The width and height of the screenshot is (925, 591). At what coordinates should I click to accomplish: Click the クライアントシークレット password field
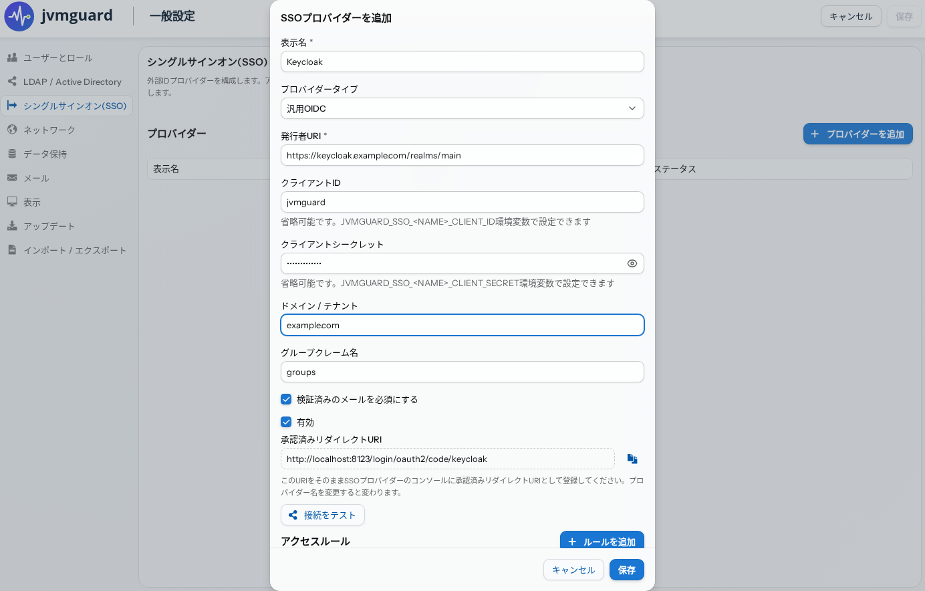(x=462, y=263)
